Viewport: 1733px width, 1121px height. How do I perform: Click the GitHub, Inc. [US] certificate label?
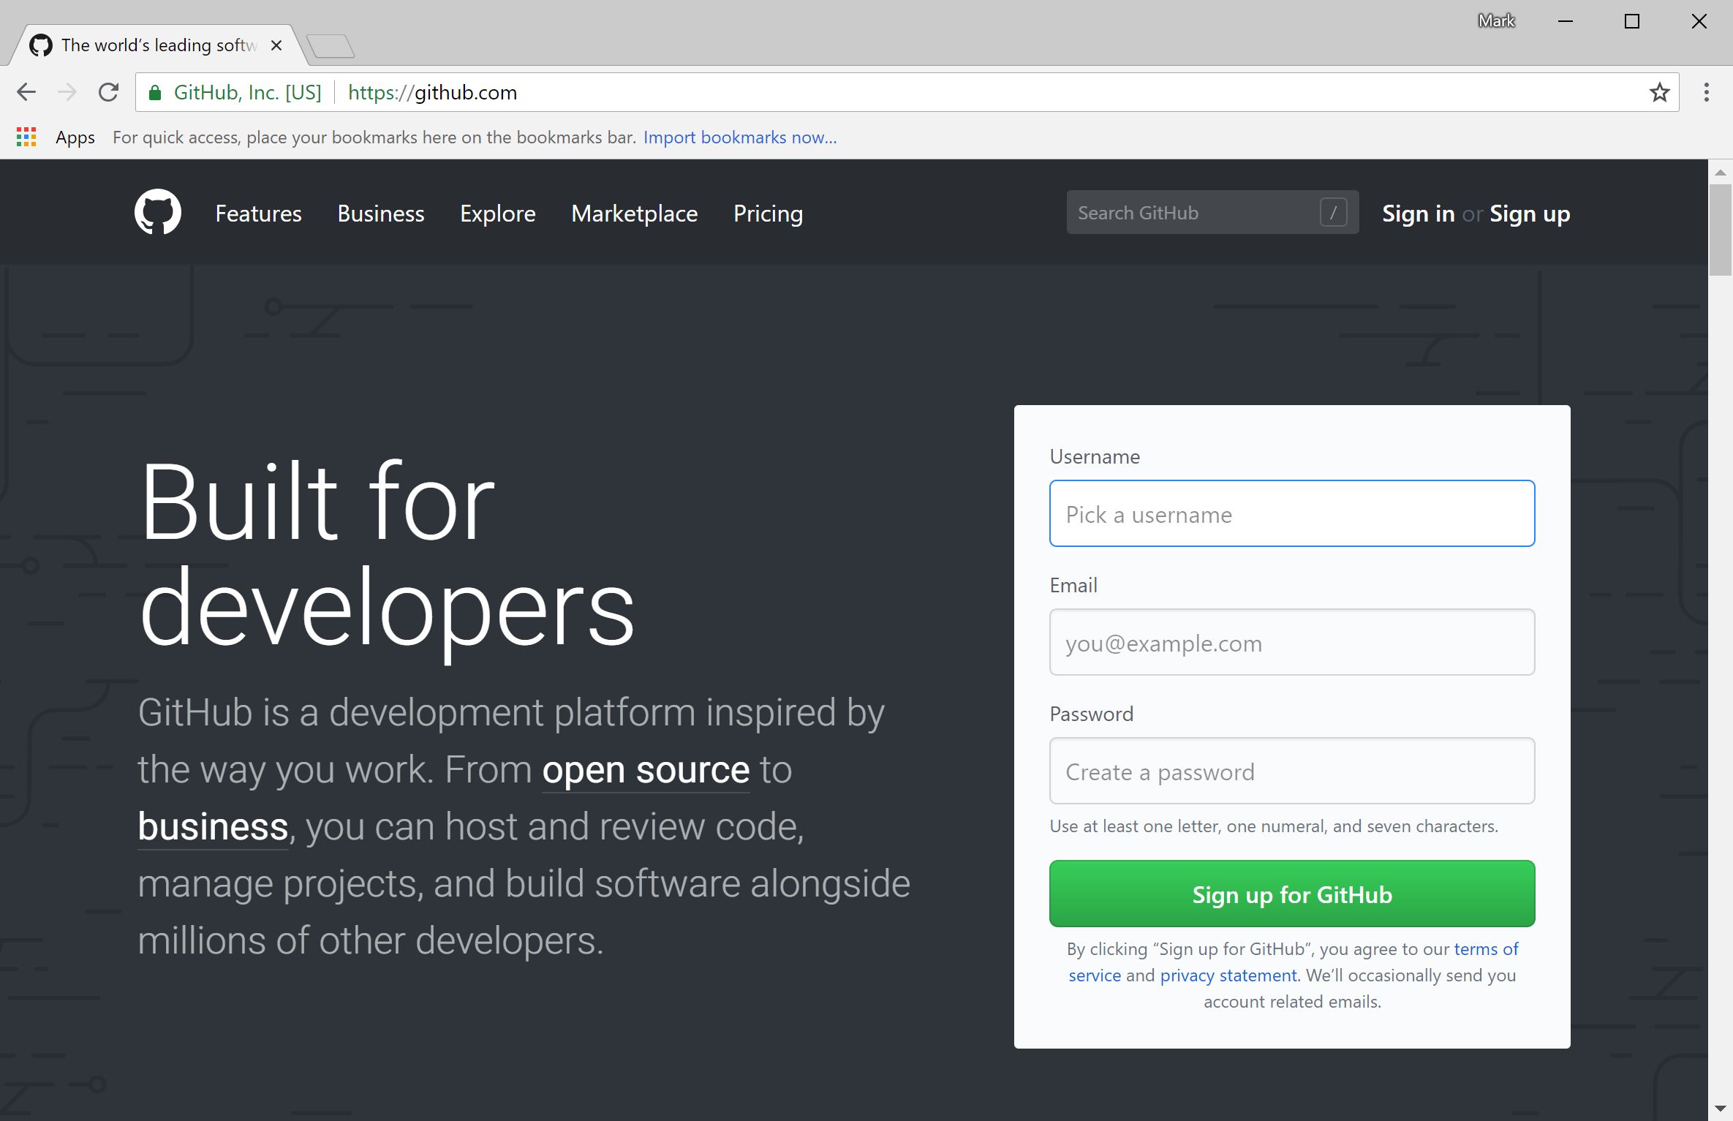point(247,92)
